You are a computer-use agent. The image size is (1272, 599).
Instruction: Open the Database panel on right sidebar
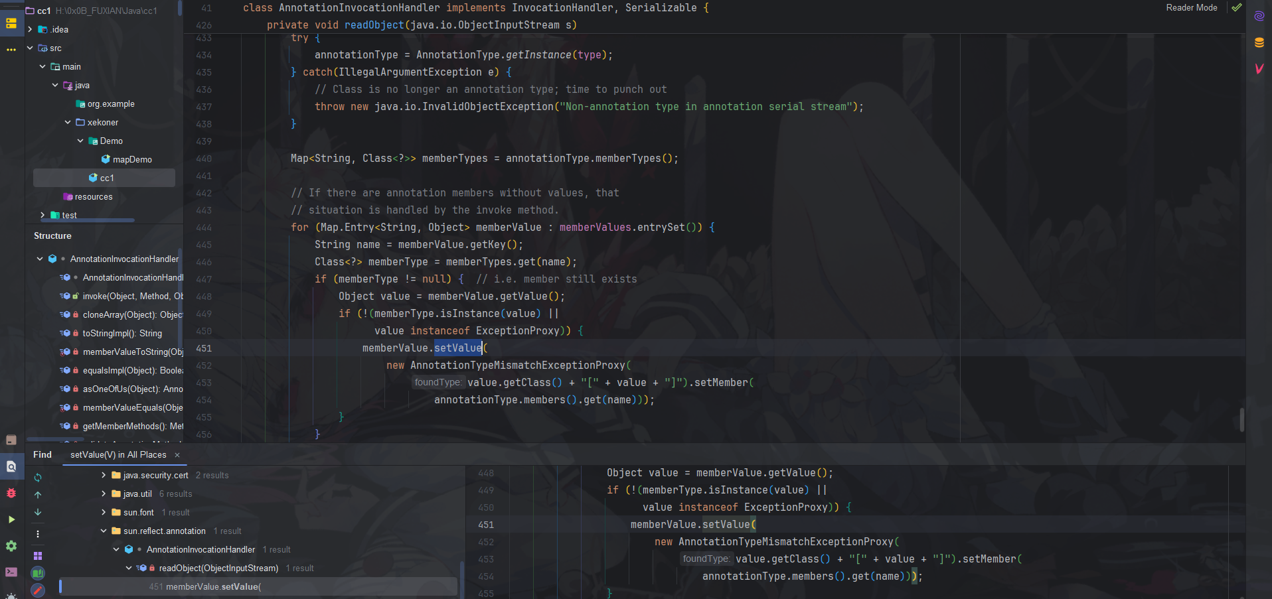(1260, 42)
